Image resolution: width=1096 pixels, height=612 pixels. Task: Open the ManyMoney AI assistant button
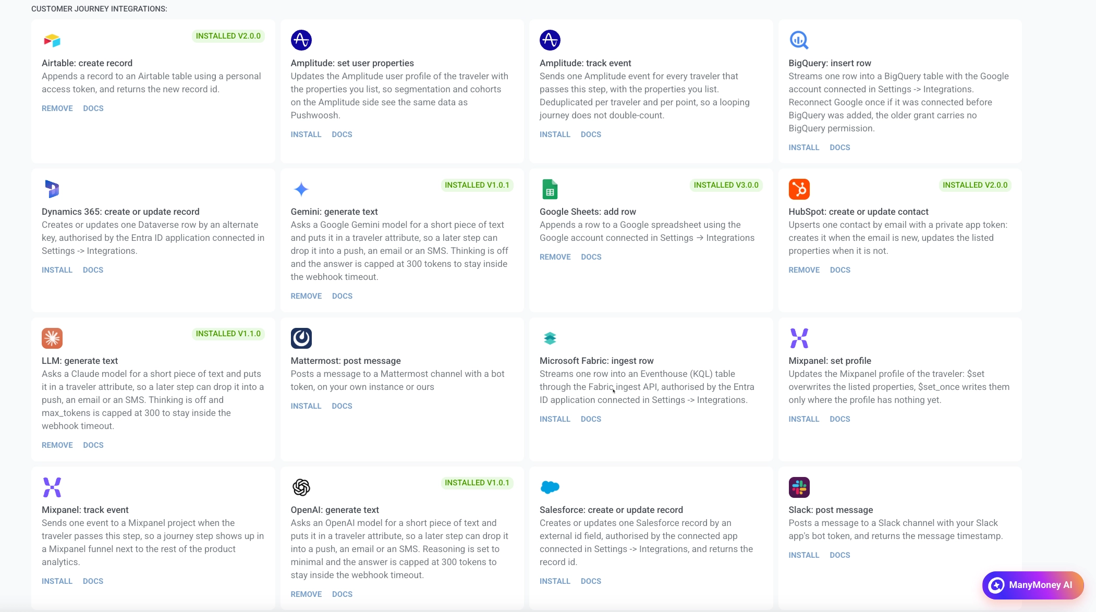coord(1032,585)
